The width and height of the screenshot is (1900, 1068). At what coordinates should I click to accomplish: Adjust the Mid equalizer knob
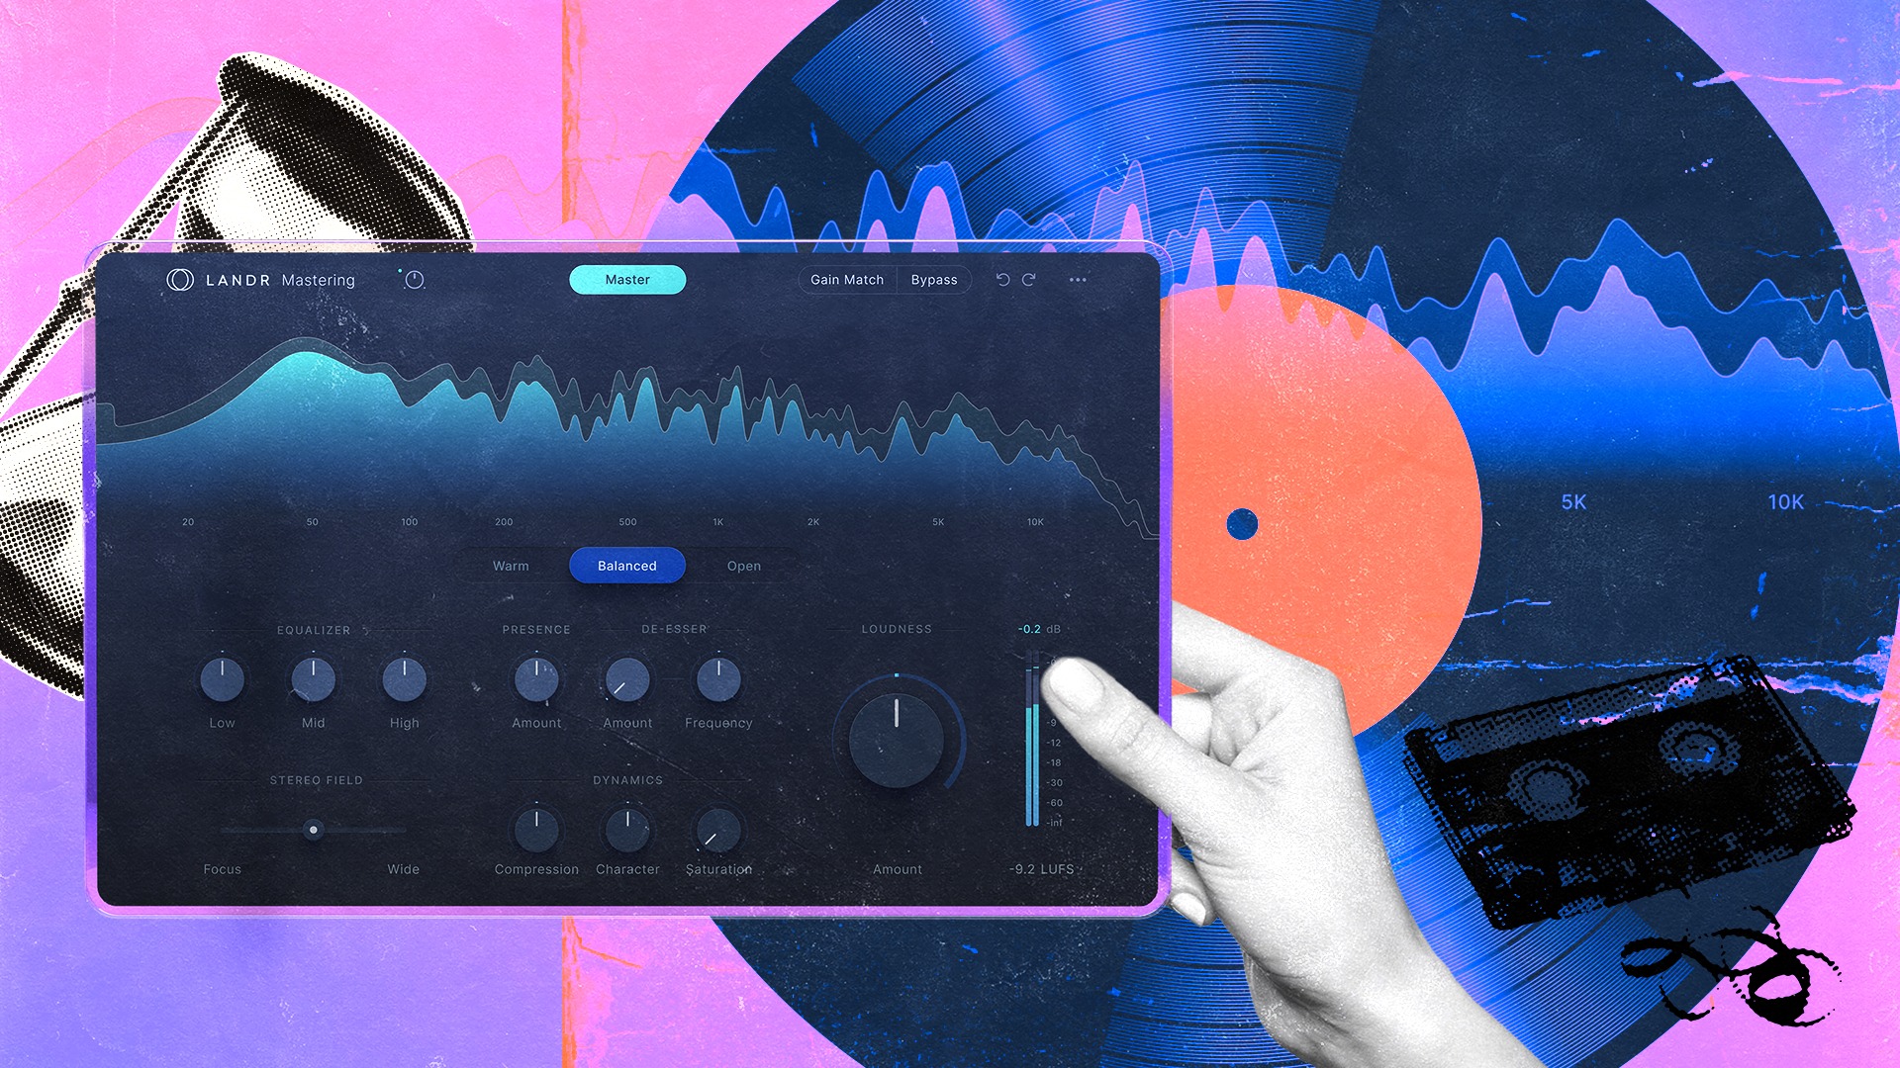point(311,678)
